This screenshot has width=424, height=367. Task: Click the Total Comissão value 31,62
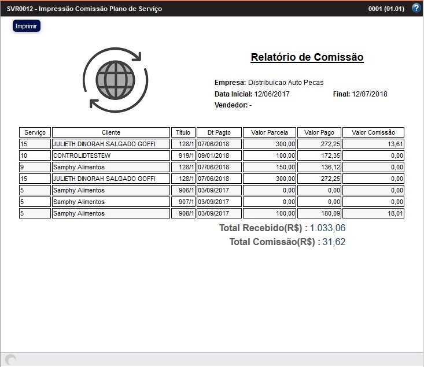pyautogui.click(x=334, y=242)
